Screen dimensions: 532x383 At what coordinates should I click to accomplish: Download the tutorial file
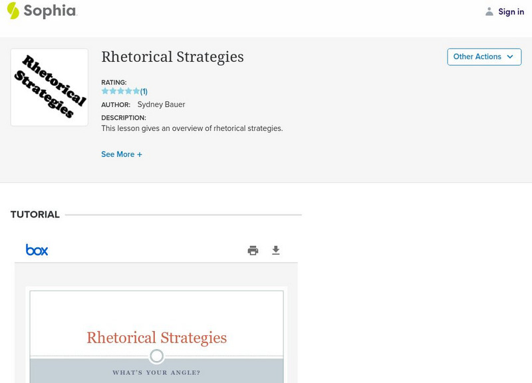pos(276,251)
